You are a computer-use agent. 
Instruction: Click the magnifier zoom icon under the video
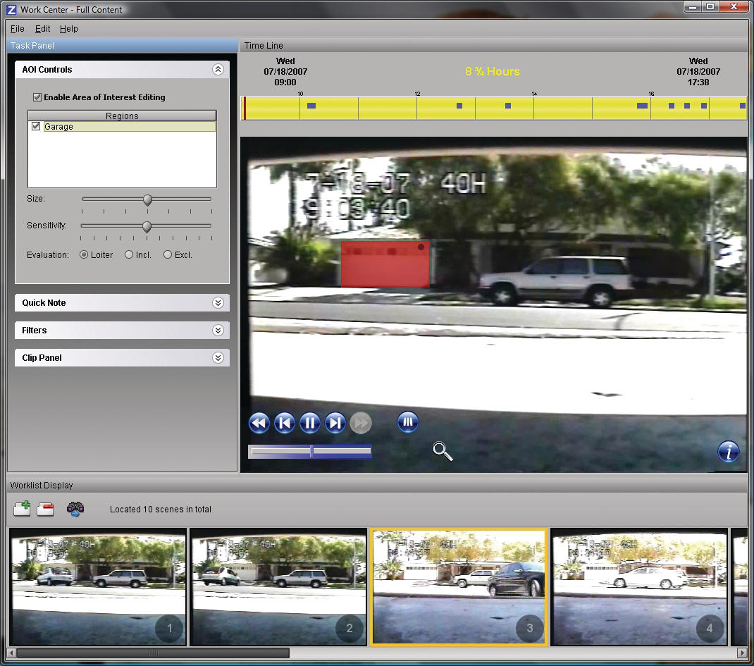443,451
